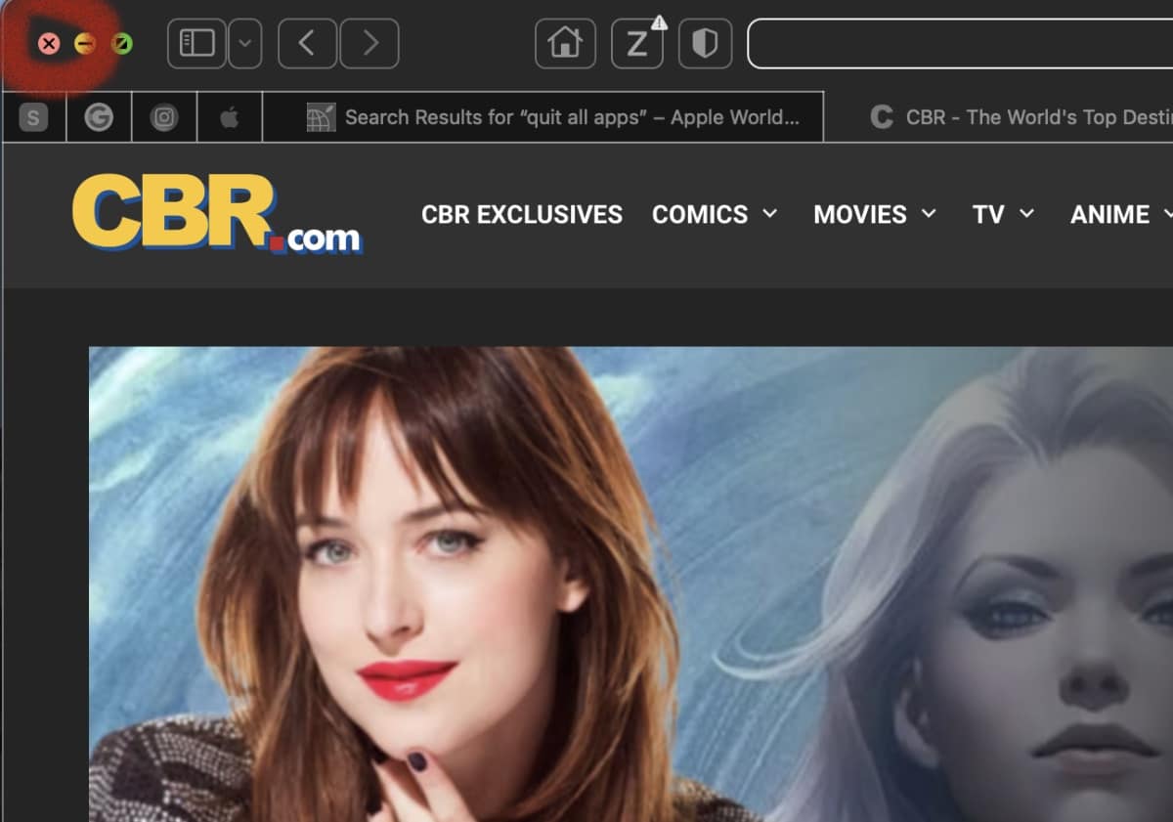The image size is (1173, 822).
Task: Toggle the Safari sidebar button
Action: [x=196, y=44]
